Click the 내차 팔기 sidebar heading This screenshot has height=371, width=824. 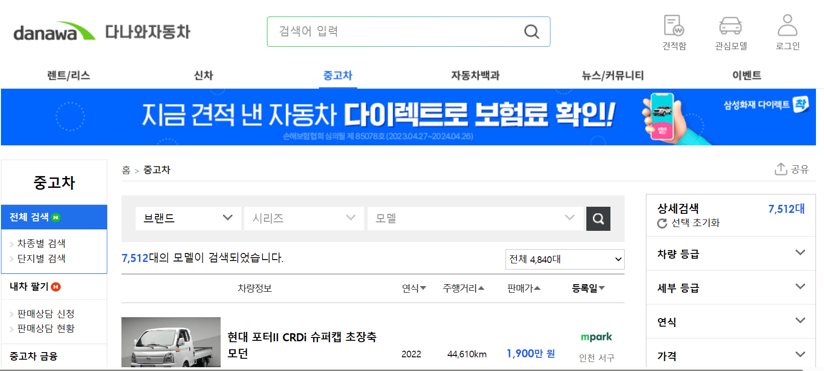click(29, 287)
